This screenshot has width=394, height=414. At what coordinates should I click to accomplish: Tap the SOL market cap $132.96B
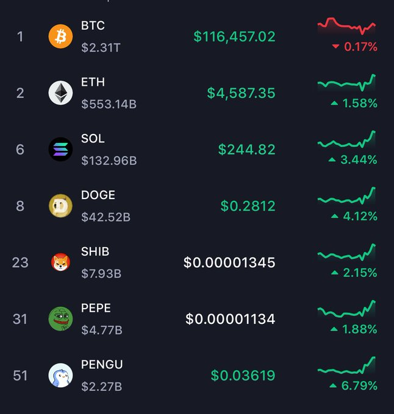click(x=109, y=161)
